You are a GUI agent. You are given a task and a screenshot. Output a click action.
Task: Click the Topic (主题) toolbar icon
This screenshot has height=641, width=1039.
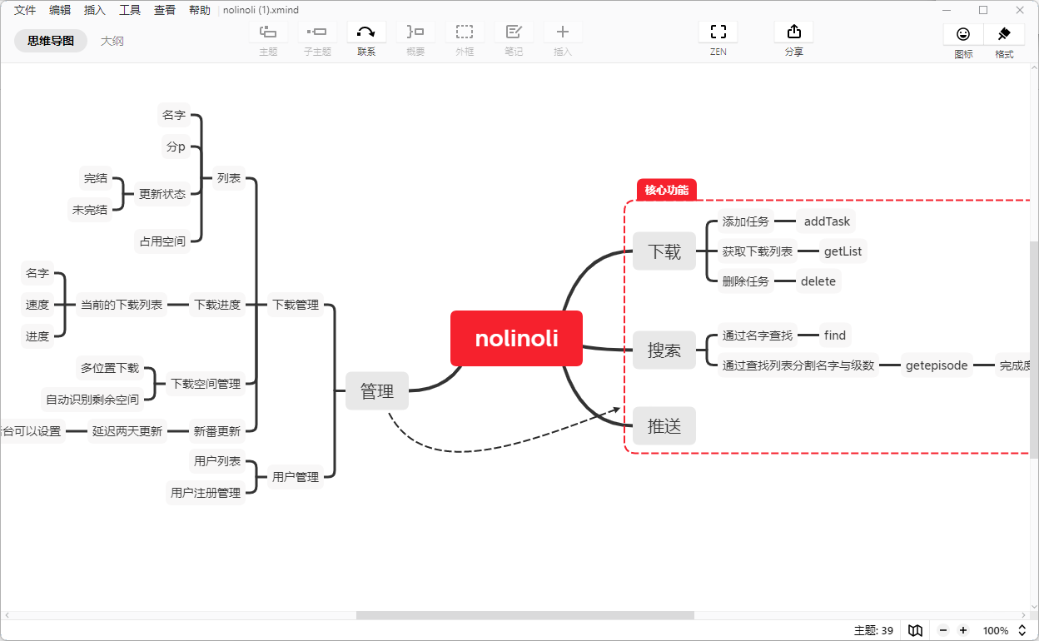268,32
